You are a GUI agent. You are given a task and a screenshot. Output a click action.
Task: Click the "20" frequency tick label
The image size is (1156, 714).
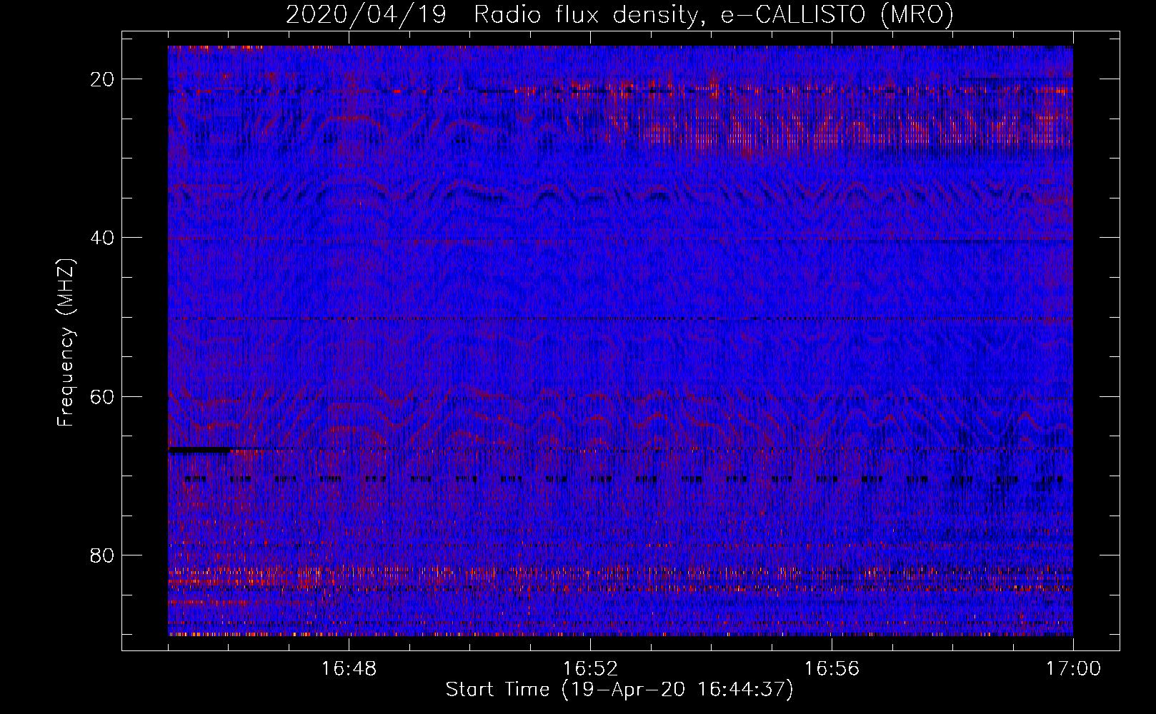coord(103,79)
